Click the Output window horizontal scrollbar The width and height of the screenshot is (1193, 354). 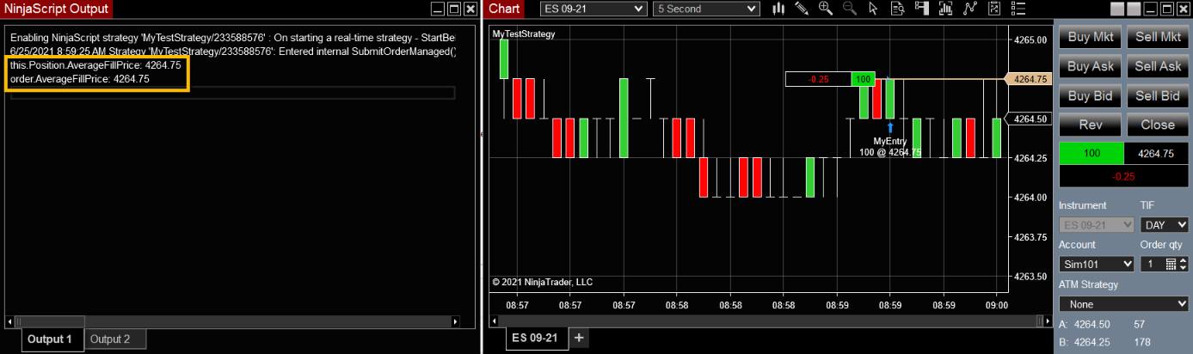(x=233, y=321)
